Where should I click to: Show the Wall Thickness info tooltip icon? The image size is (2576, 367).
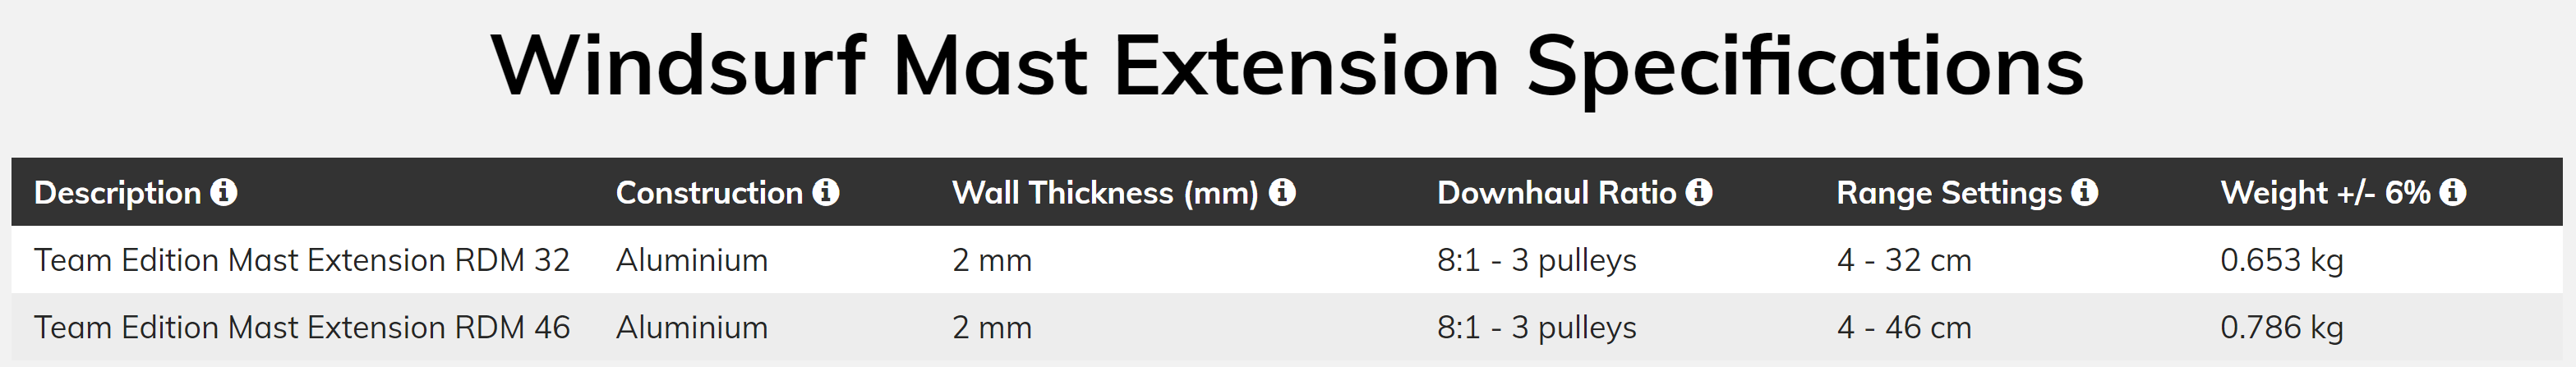click(1282, 192)
